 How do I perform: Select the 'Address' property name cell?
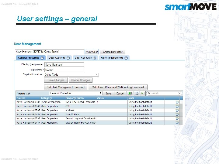(x=80, y=110)
